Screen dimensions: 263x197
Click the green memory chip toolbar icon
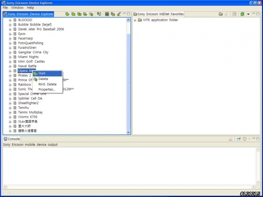tap(107, 14)
